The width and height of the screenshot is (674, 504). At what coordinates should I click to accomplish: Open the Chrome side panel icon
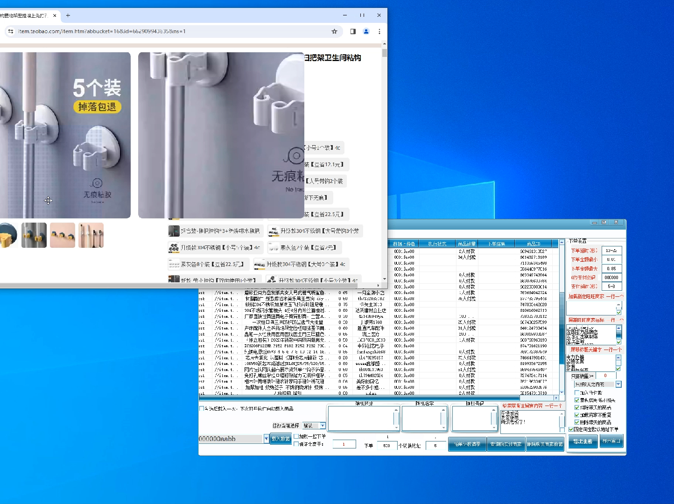pos(353,31)
